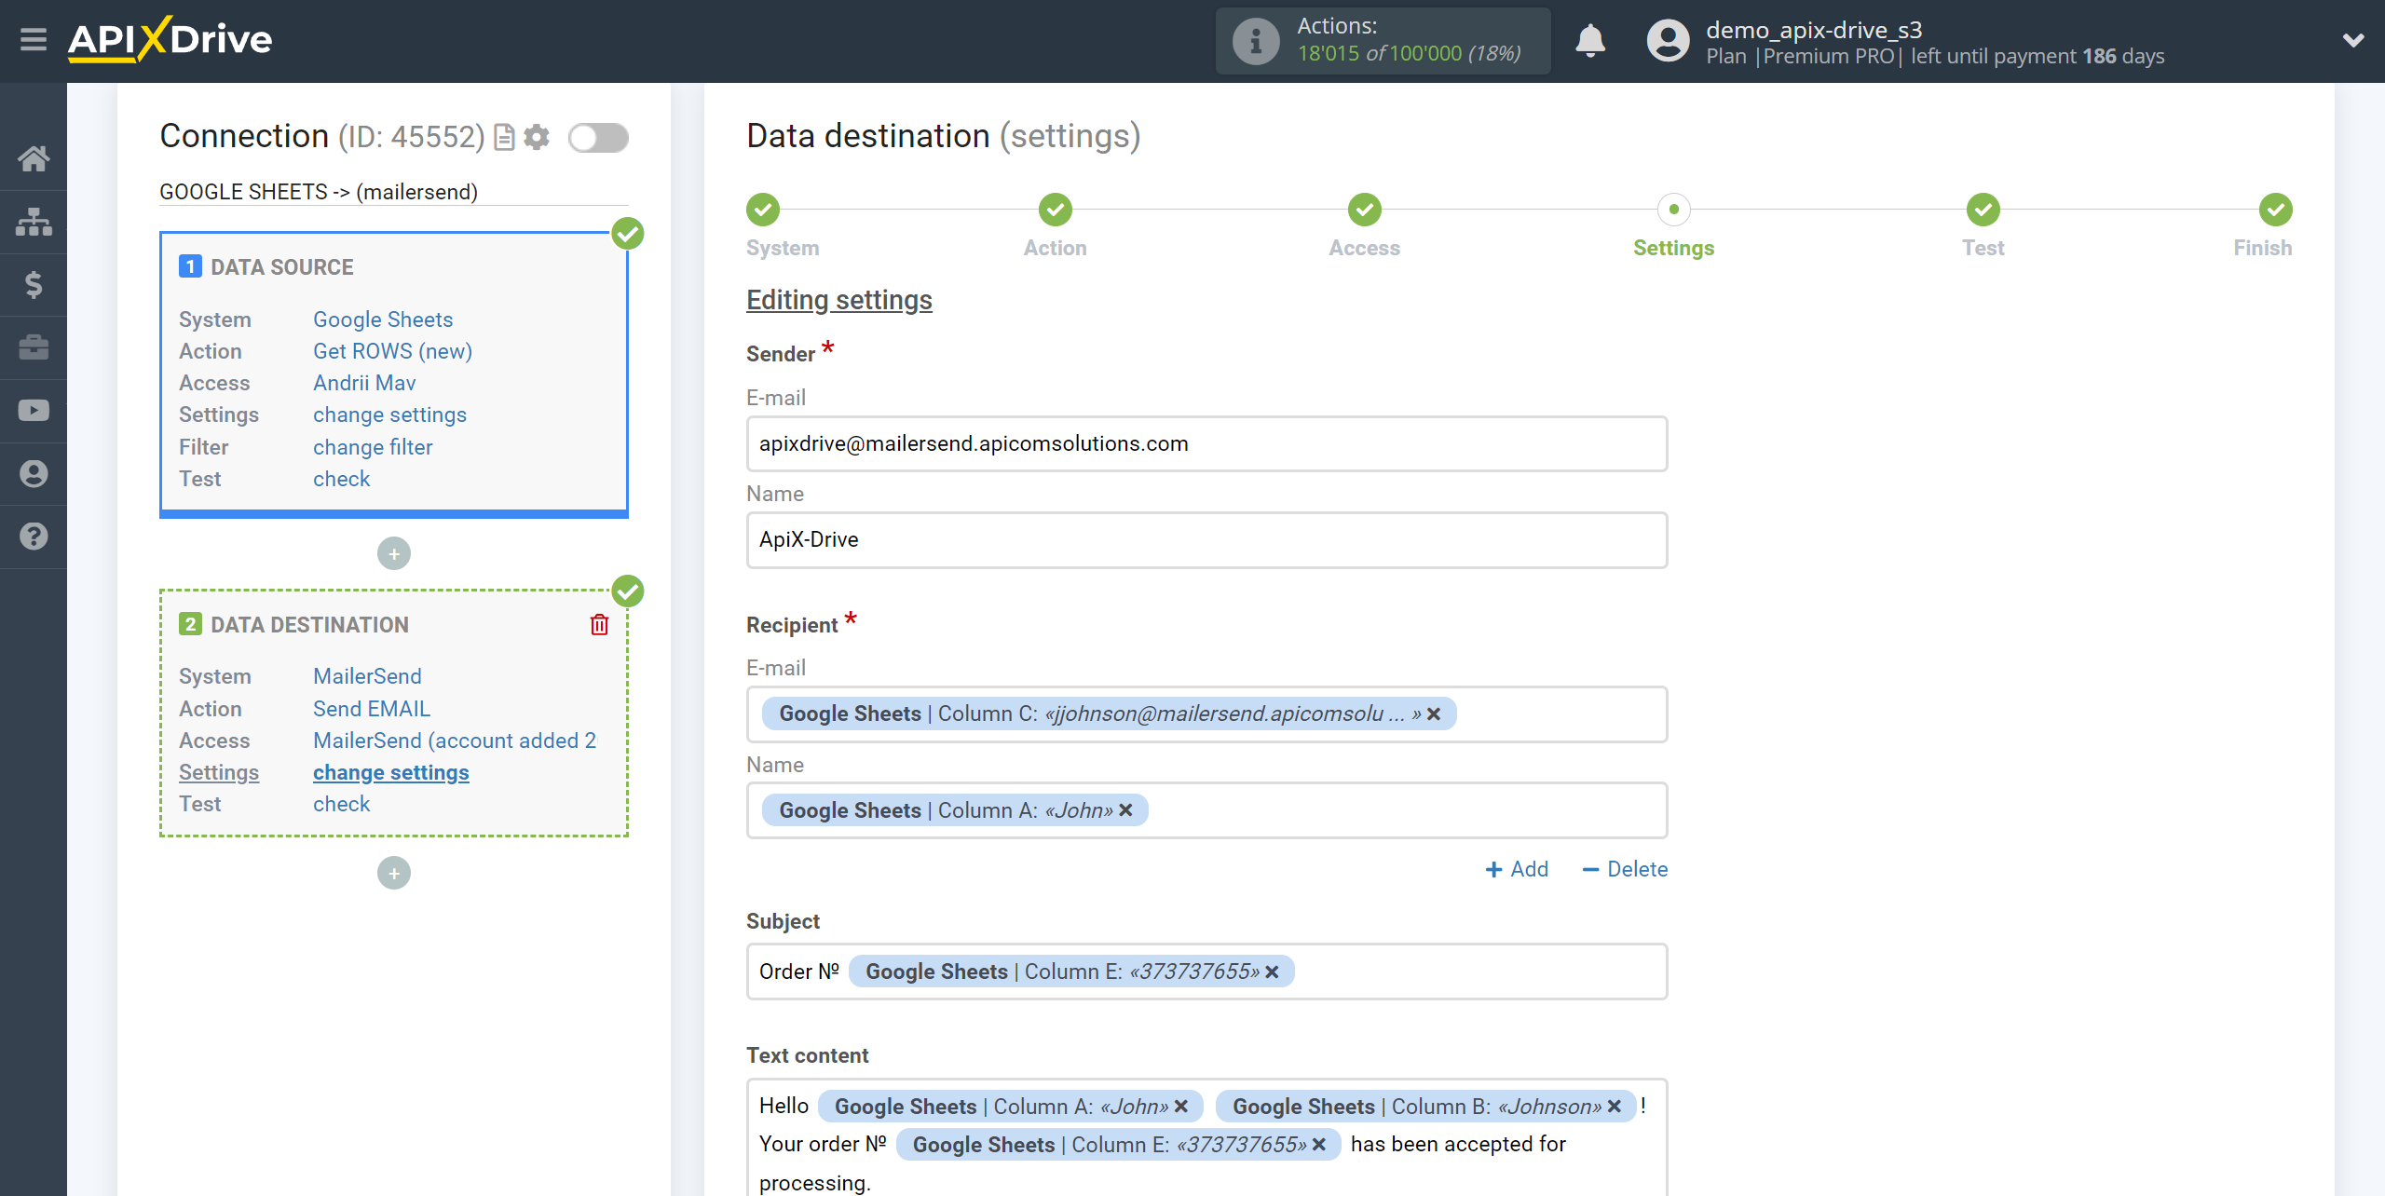This screenshot has height=1196, width=2385.
Task: Click the Subject input field
Action: (x=1206, y=972)
